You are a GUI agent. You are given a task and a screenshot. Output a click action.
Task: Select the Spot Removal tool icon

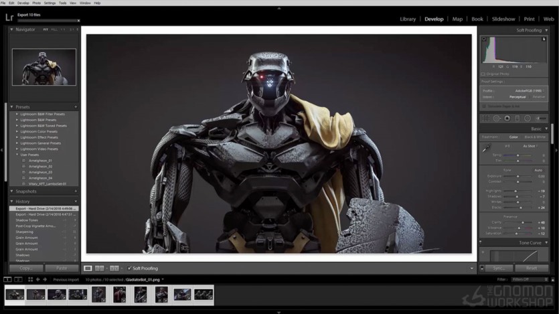496,119
